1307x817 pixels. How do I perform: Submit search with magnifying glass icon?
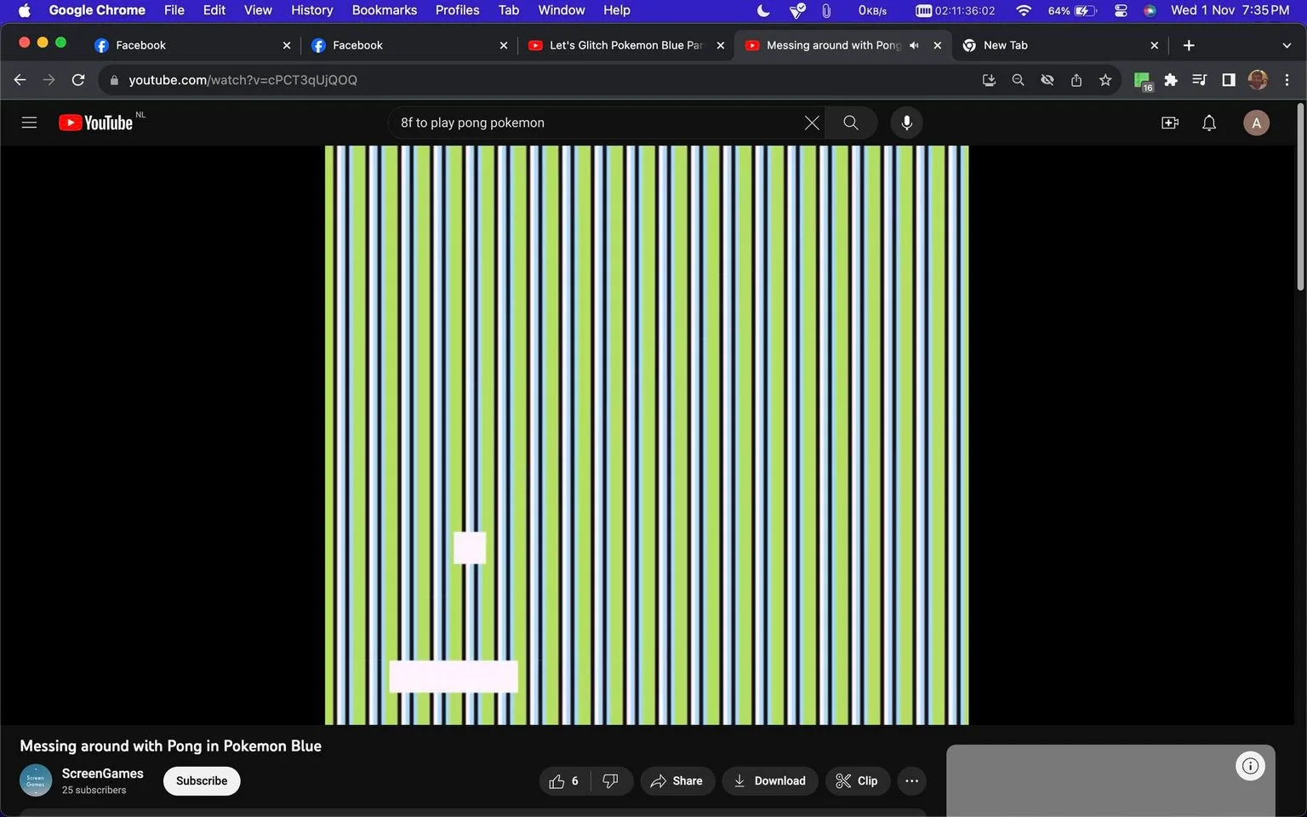pos(851,123)
